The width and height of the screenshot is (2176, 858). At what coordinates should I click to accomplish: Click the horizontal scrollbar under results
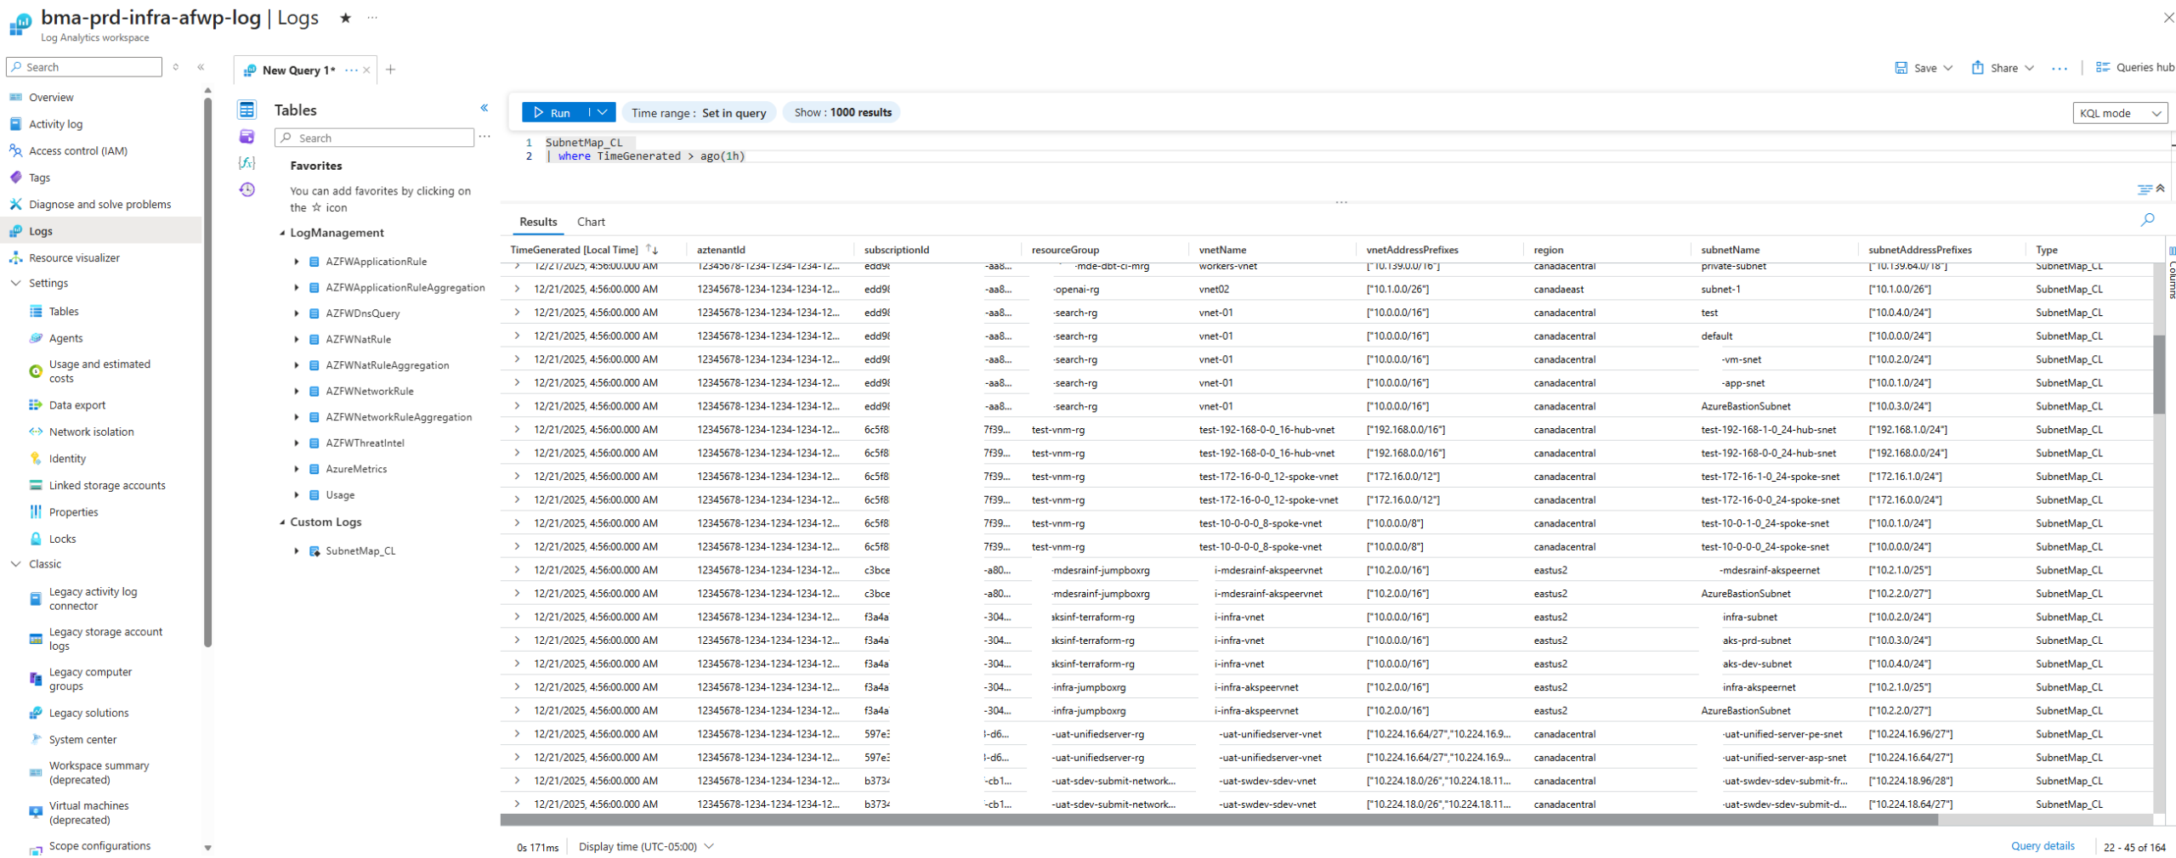(x=1217, y=820)
